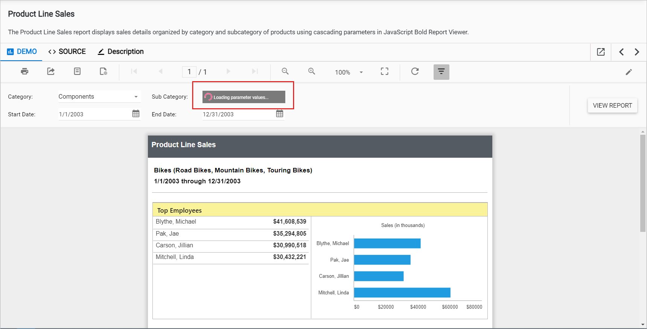Click the Bikes (Road Bikes, Mountain Bikes) heading
The height and width of the screenshot is (329, 647).
[233, 170]
